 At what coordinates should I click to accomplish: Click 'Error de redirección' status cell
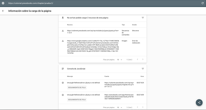tap(136, 42)
